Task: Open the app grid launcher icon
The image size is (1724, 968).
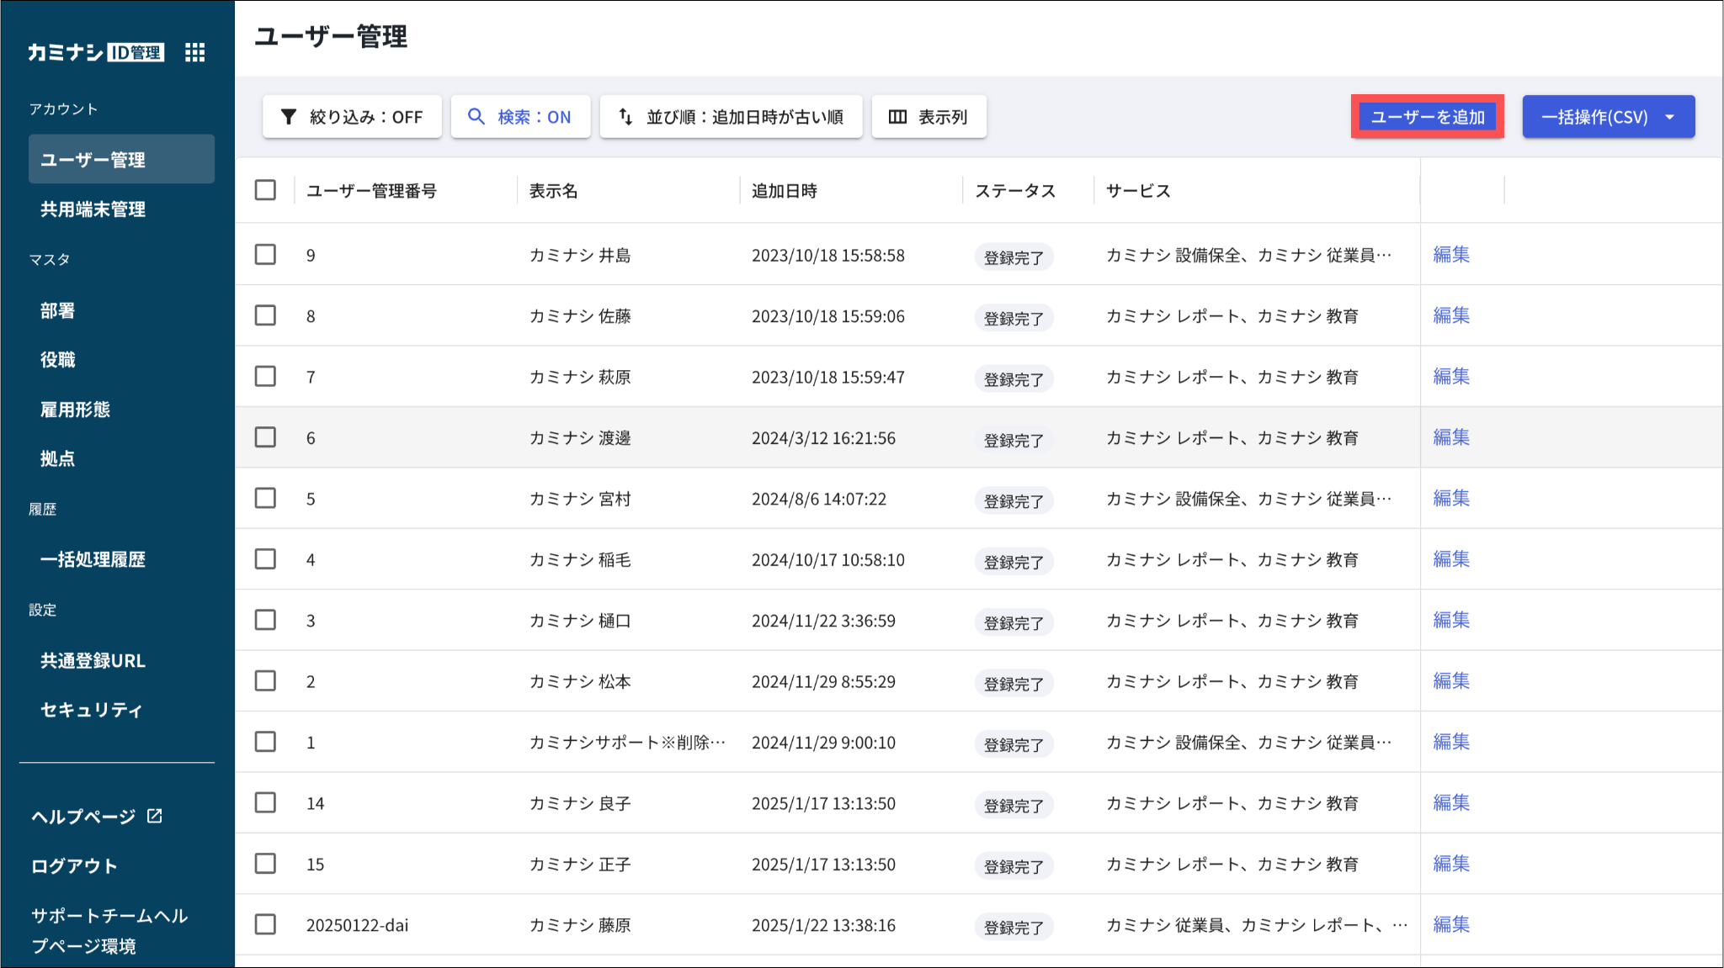Action: 194,52
